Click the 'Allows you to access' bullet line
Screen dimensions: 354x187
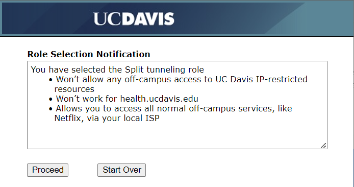tap(171, 113)
